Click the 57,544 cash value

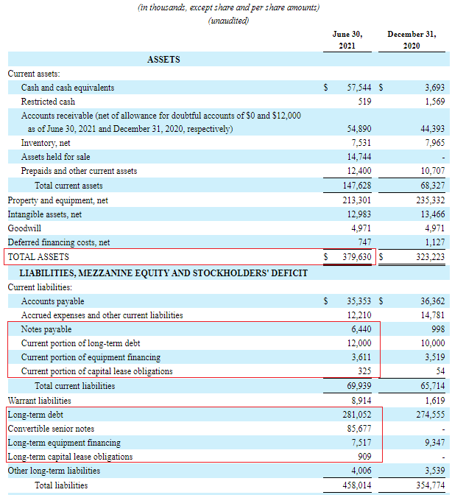pos(359,88)
